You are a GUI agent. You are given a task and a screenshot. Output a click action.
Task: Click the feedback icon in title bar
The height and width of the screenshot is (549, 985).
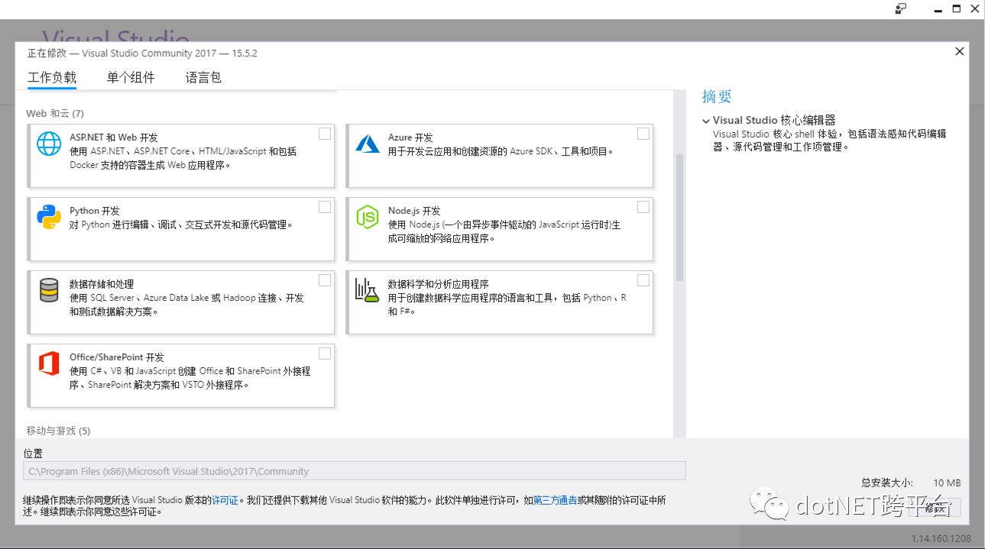(x=901, y=9)
